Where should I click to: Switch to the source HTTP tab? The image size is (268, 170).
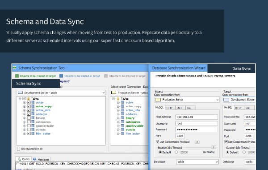coord(169,108)
